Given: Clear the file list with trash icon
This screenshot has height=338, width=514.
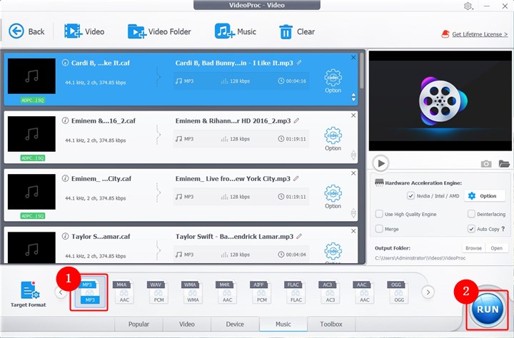Looking at the screenshot, I should pyautogui.click(x=297, y=32).
